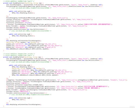Viewport: 135px width, 108px height.
Task: Click payData HashMap declaration in showNBPaySuccess
Action: [23, 42]
